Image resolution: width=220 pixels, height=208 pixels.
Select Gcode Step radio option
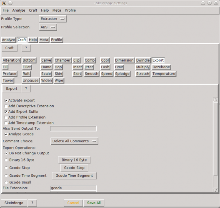tap(6, 168)
